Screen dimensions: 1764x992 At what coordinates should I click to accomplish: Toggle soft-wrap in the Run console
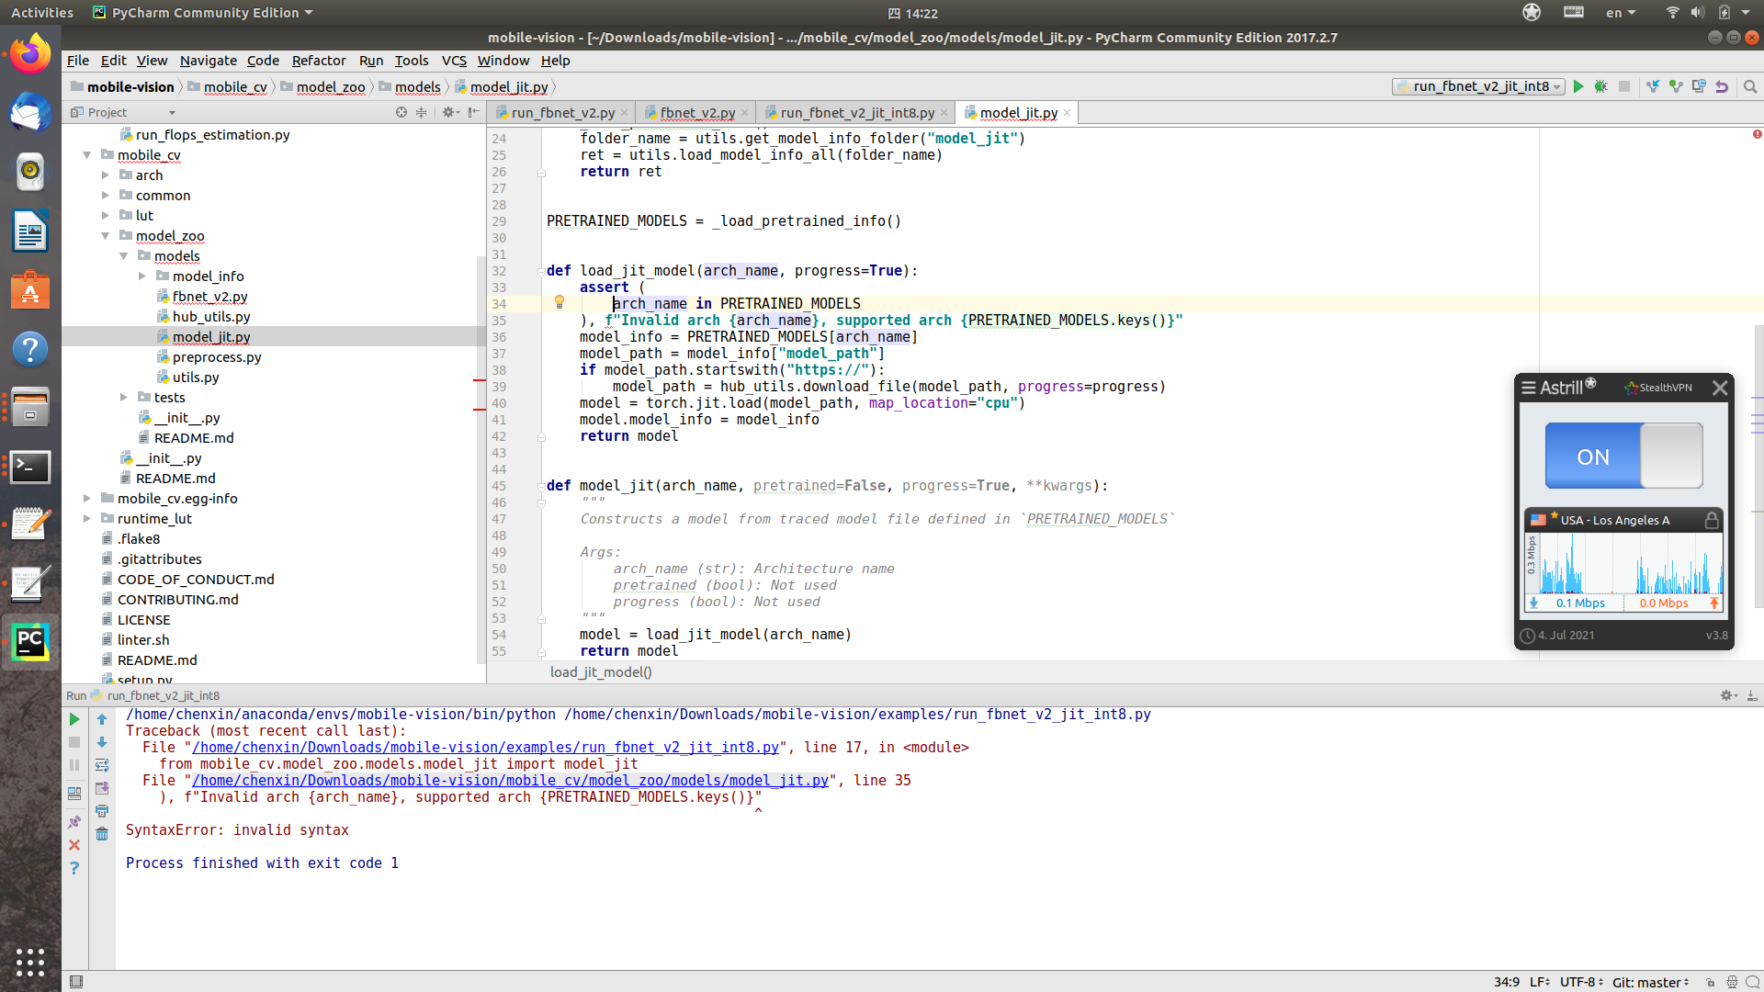101,765
